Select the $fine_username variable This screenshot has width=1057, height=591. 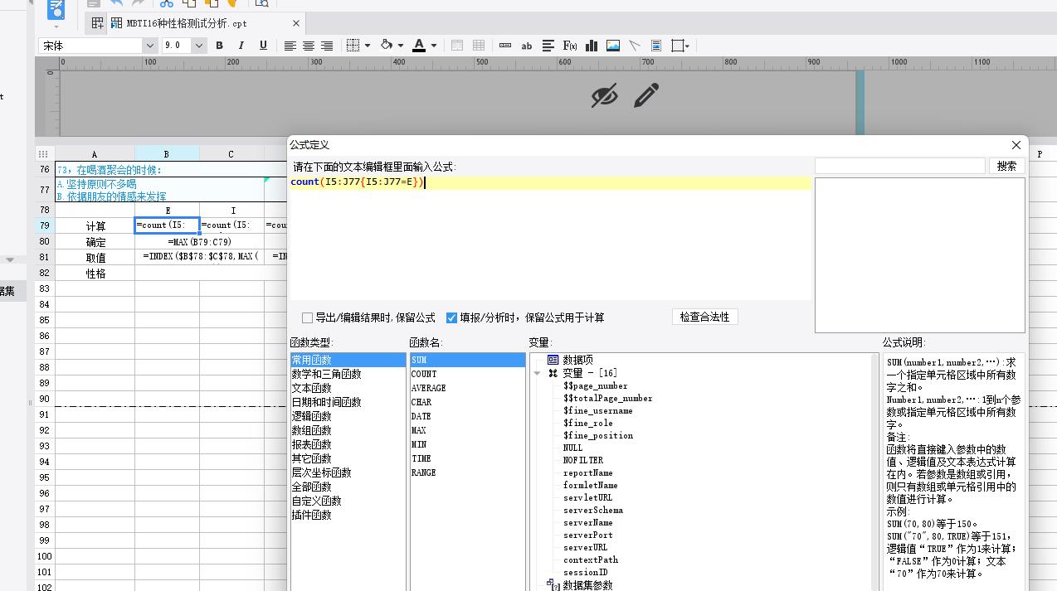pyautogui.click(x=598, y=410)
